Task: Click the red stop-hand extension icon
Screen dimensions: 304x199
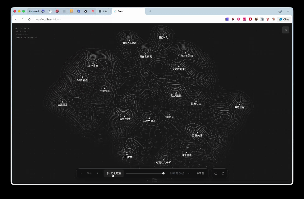Action: pyautogui.click(x=250, y=19)
